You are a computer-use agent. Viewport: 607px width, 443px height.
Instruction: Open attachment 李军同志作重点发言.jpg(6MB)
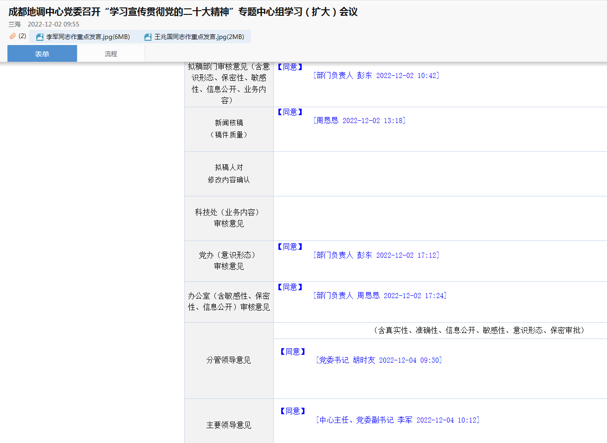(x=88, y=37)
